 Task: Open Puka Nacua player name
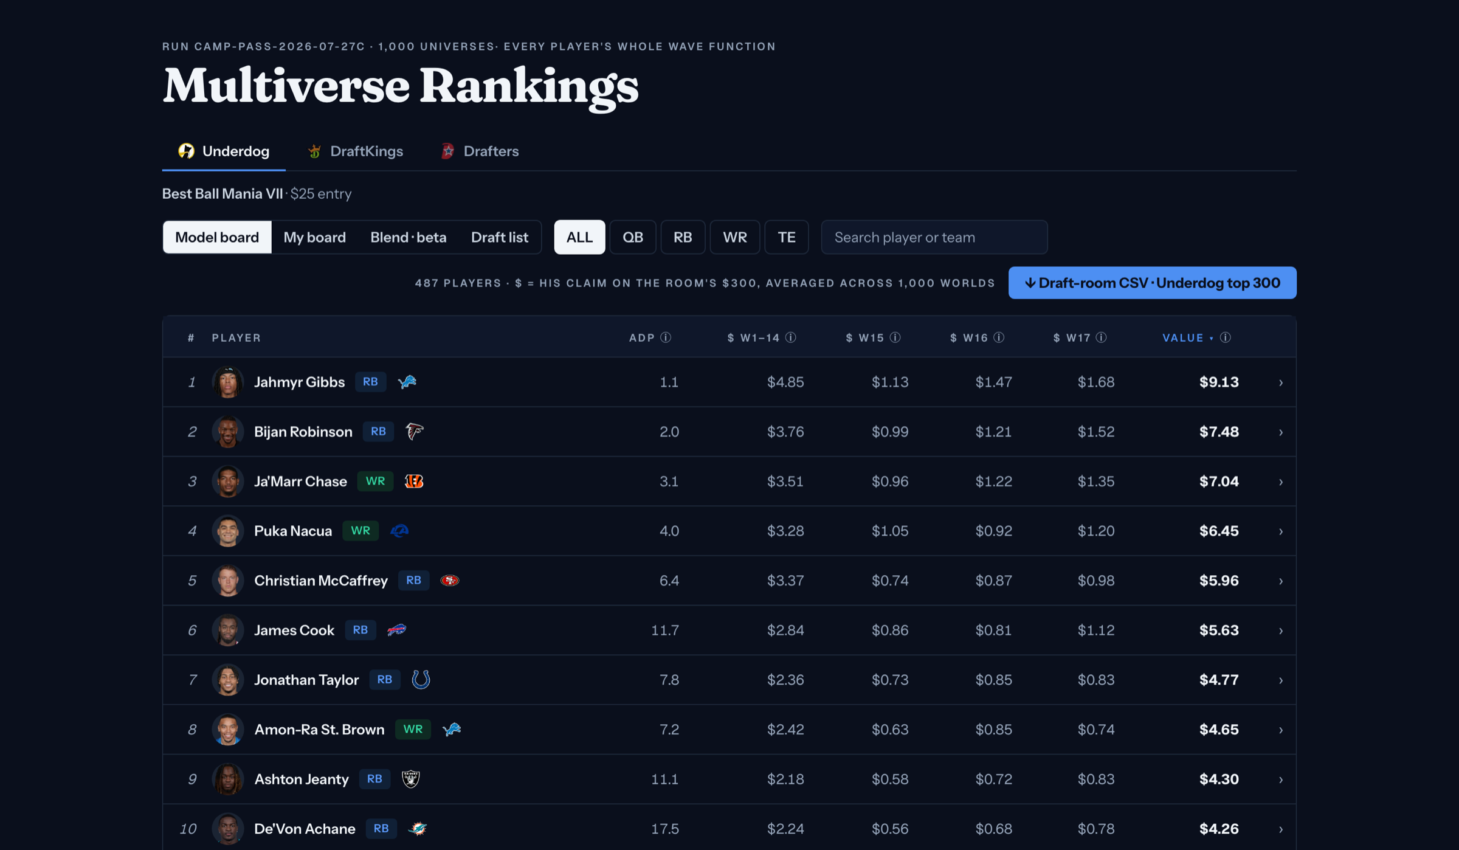[x=293, y=531]
